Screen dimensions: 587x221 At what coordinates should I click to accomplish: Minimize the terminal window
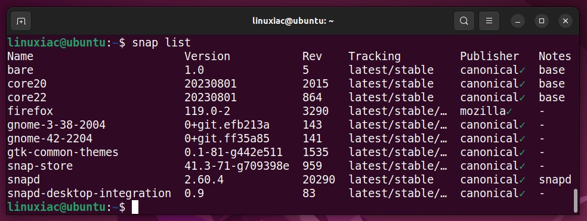[x=518, y=21]
